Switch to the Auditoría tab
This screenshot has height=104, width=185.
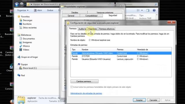pos(82,29)
